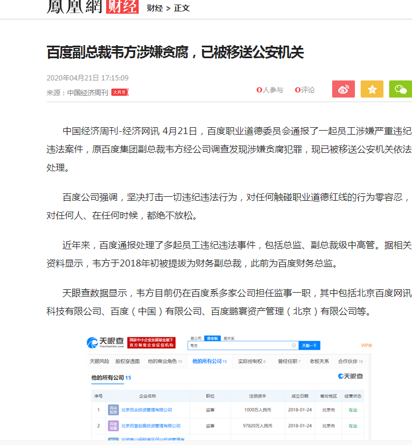Click the publish date 2020年04月21日 17:15:09

tap(87, 78)
